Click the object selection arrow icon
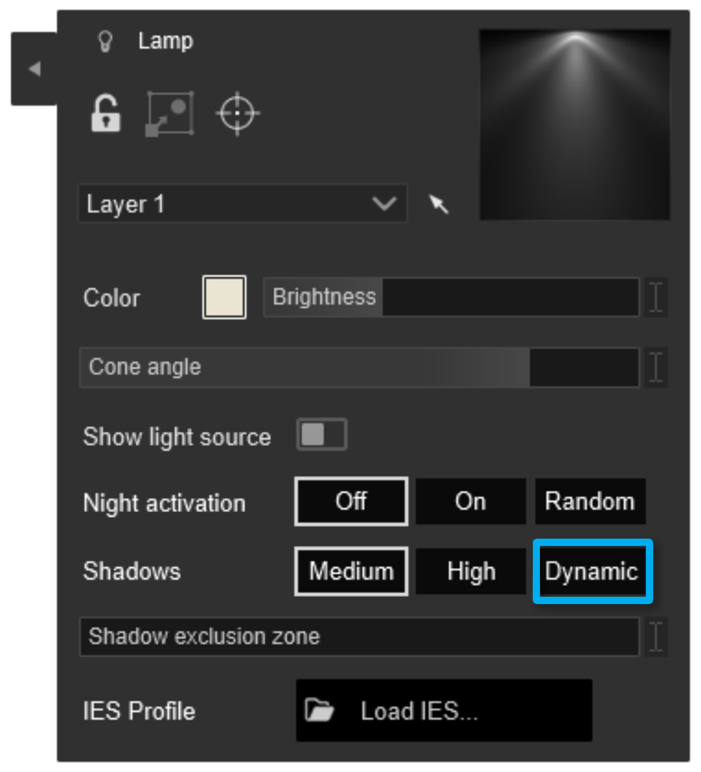Viewport: 701px width, 772px height. coord(439,203)
